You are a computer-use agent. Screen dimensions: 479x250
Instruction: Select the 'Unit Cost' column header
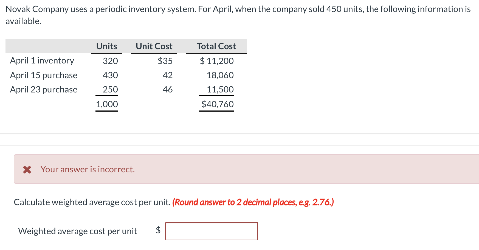(154, 46)
